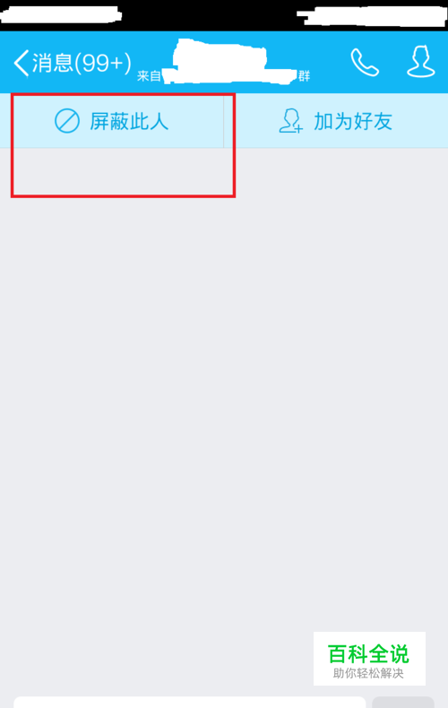The height and width of the screenshot is (708, 448).
Task: Tap the 群 suffix of group name
Action: coord(304,76)
